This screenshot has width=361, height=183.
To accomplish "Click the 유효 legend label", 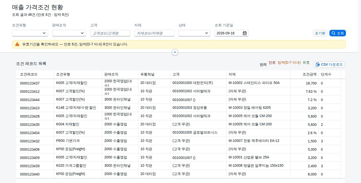I will (x=306, y=63).
